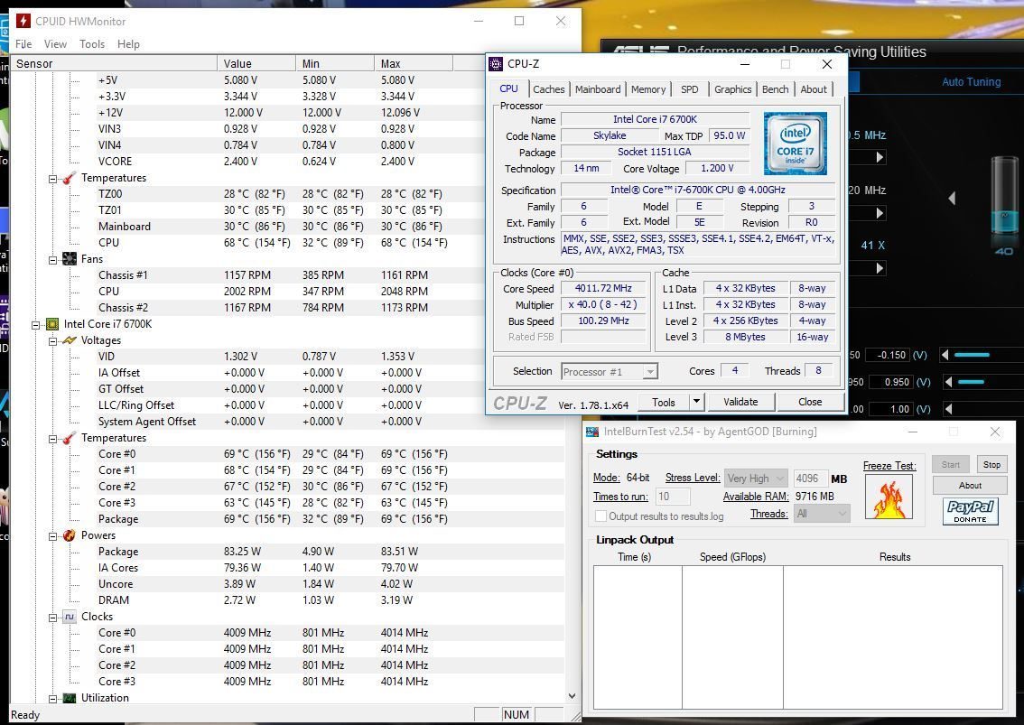
Task: Collapse the Intel Core i7 6700K node
Action: tap(36, 325)
